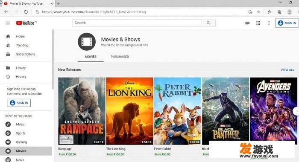Click Rampage price From ₹150.00
This screenshot has height=162, width=299.
pyautogui.click(x=67, y=154)
